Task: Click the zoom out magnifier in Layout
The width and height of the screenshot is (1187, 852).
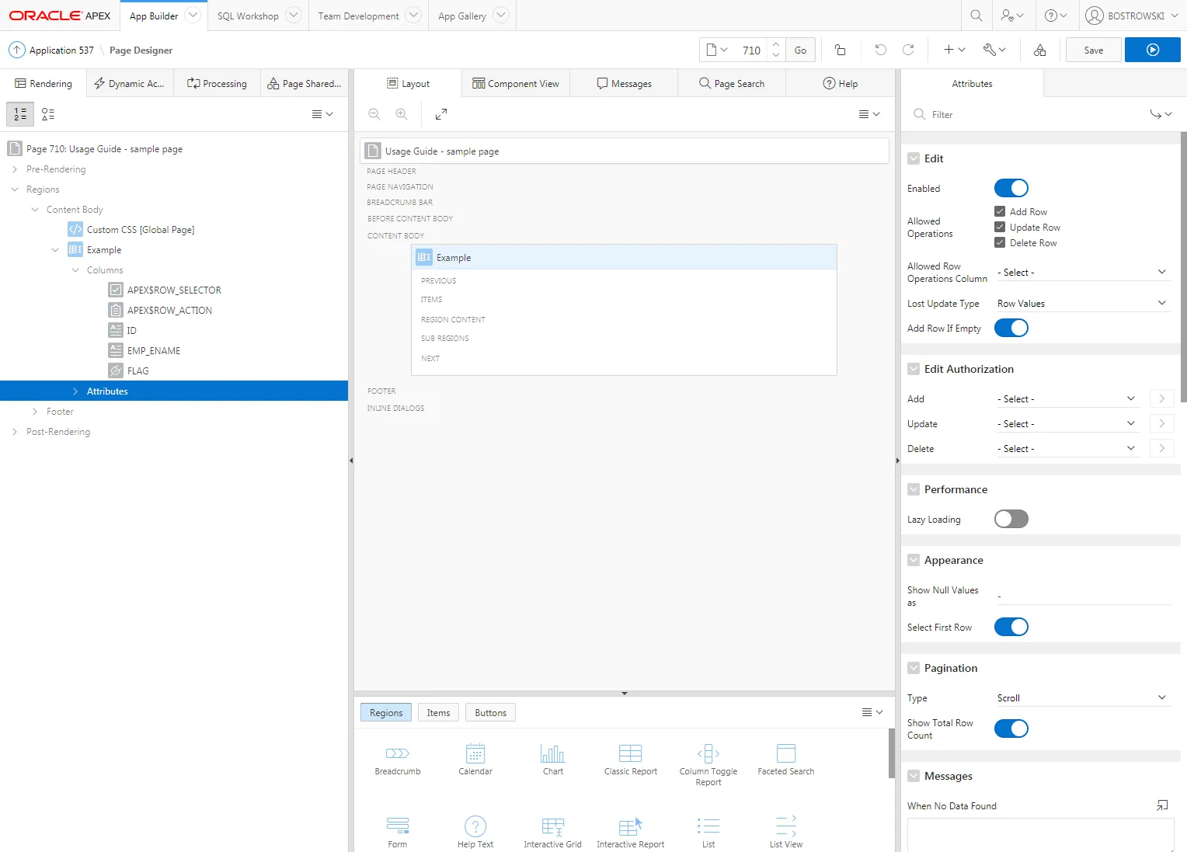Action: pyautogui.click(x=374, y=114)
